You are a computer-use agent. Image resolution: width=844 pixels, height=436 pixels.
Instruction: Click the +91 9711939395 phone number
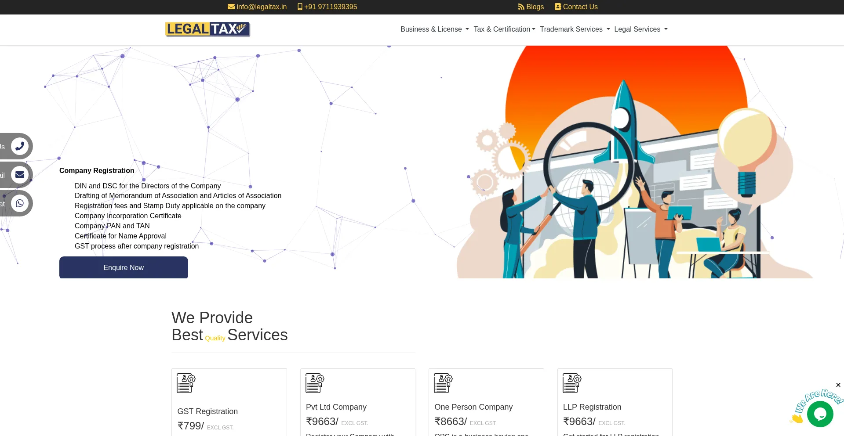[x=327, y=7]
